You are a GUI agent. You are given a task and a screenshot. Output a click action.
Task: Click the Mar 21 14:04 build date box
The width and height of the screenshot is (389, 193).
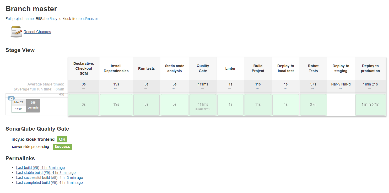[x=19, y=106]
